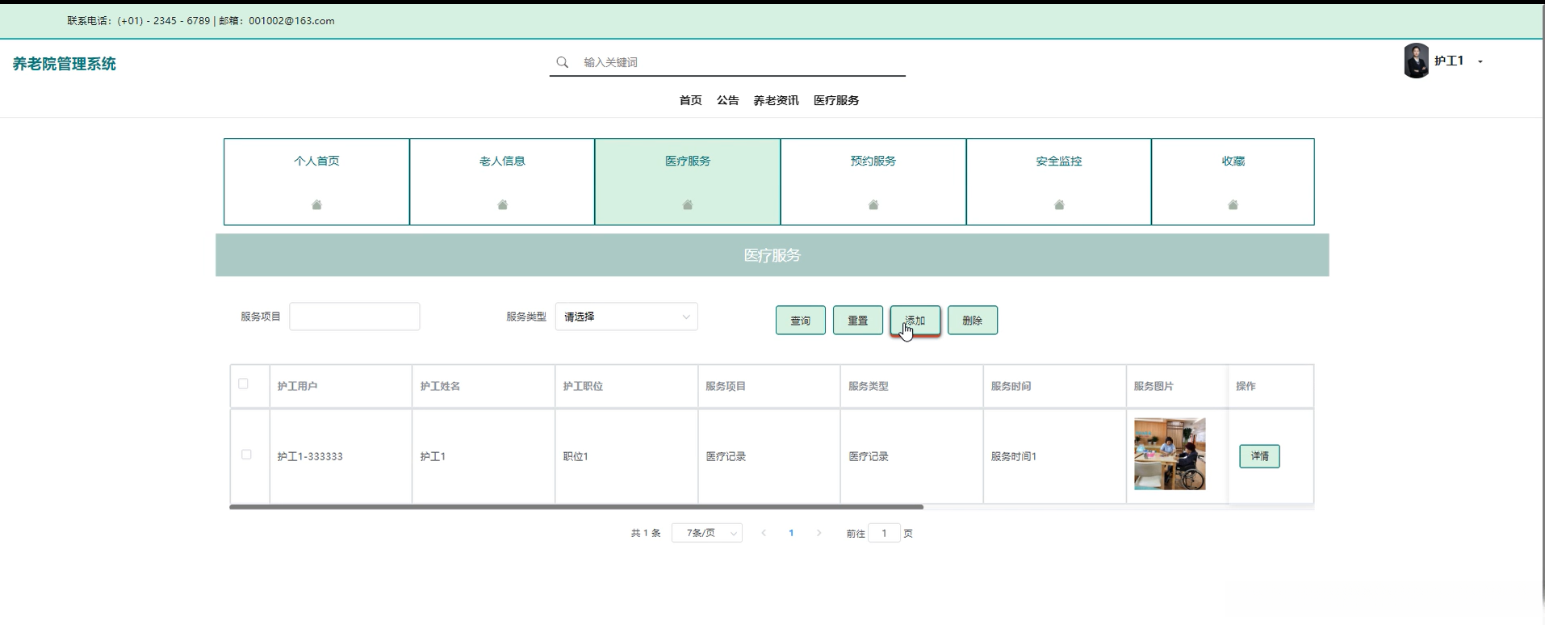
Task: Open the 7条/页 page size dropdown
Action: 707,533
